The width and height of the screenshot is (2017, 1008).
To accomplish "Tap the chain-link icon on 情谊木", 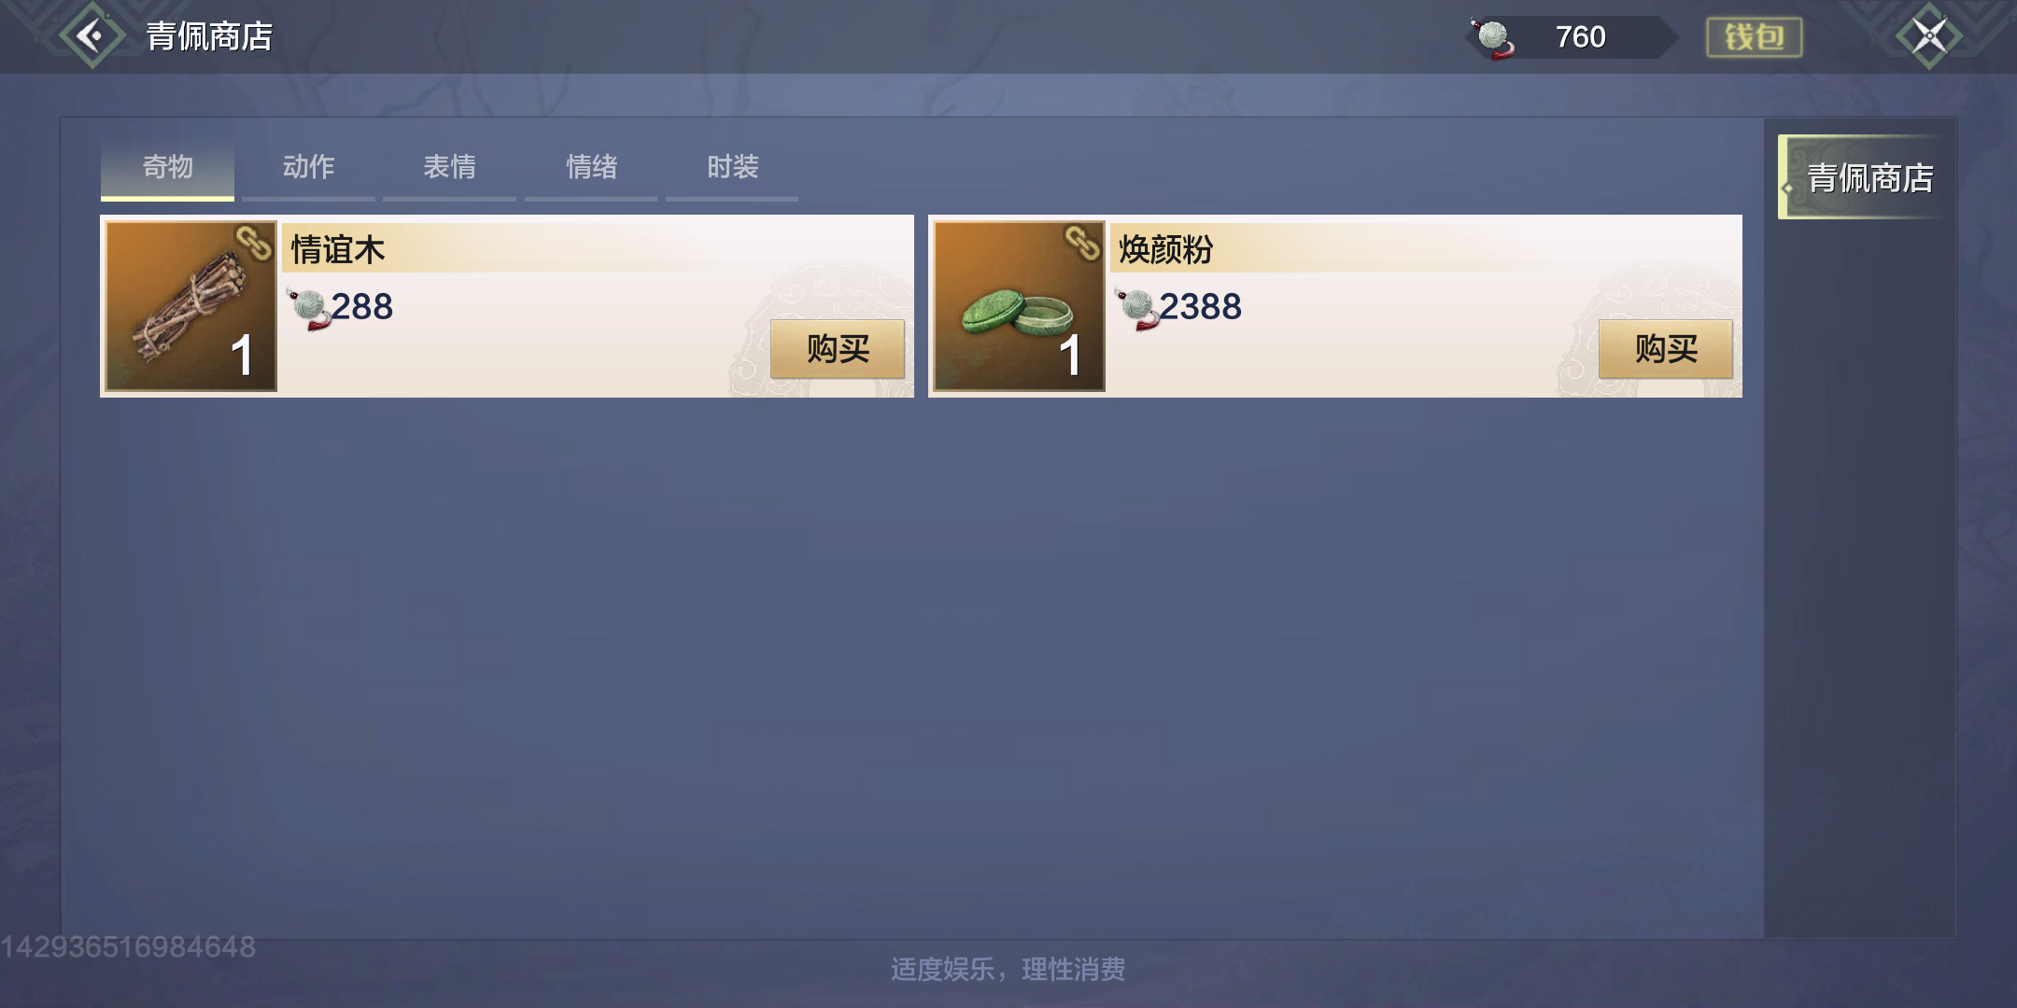I will [x=253, y=244].
